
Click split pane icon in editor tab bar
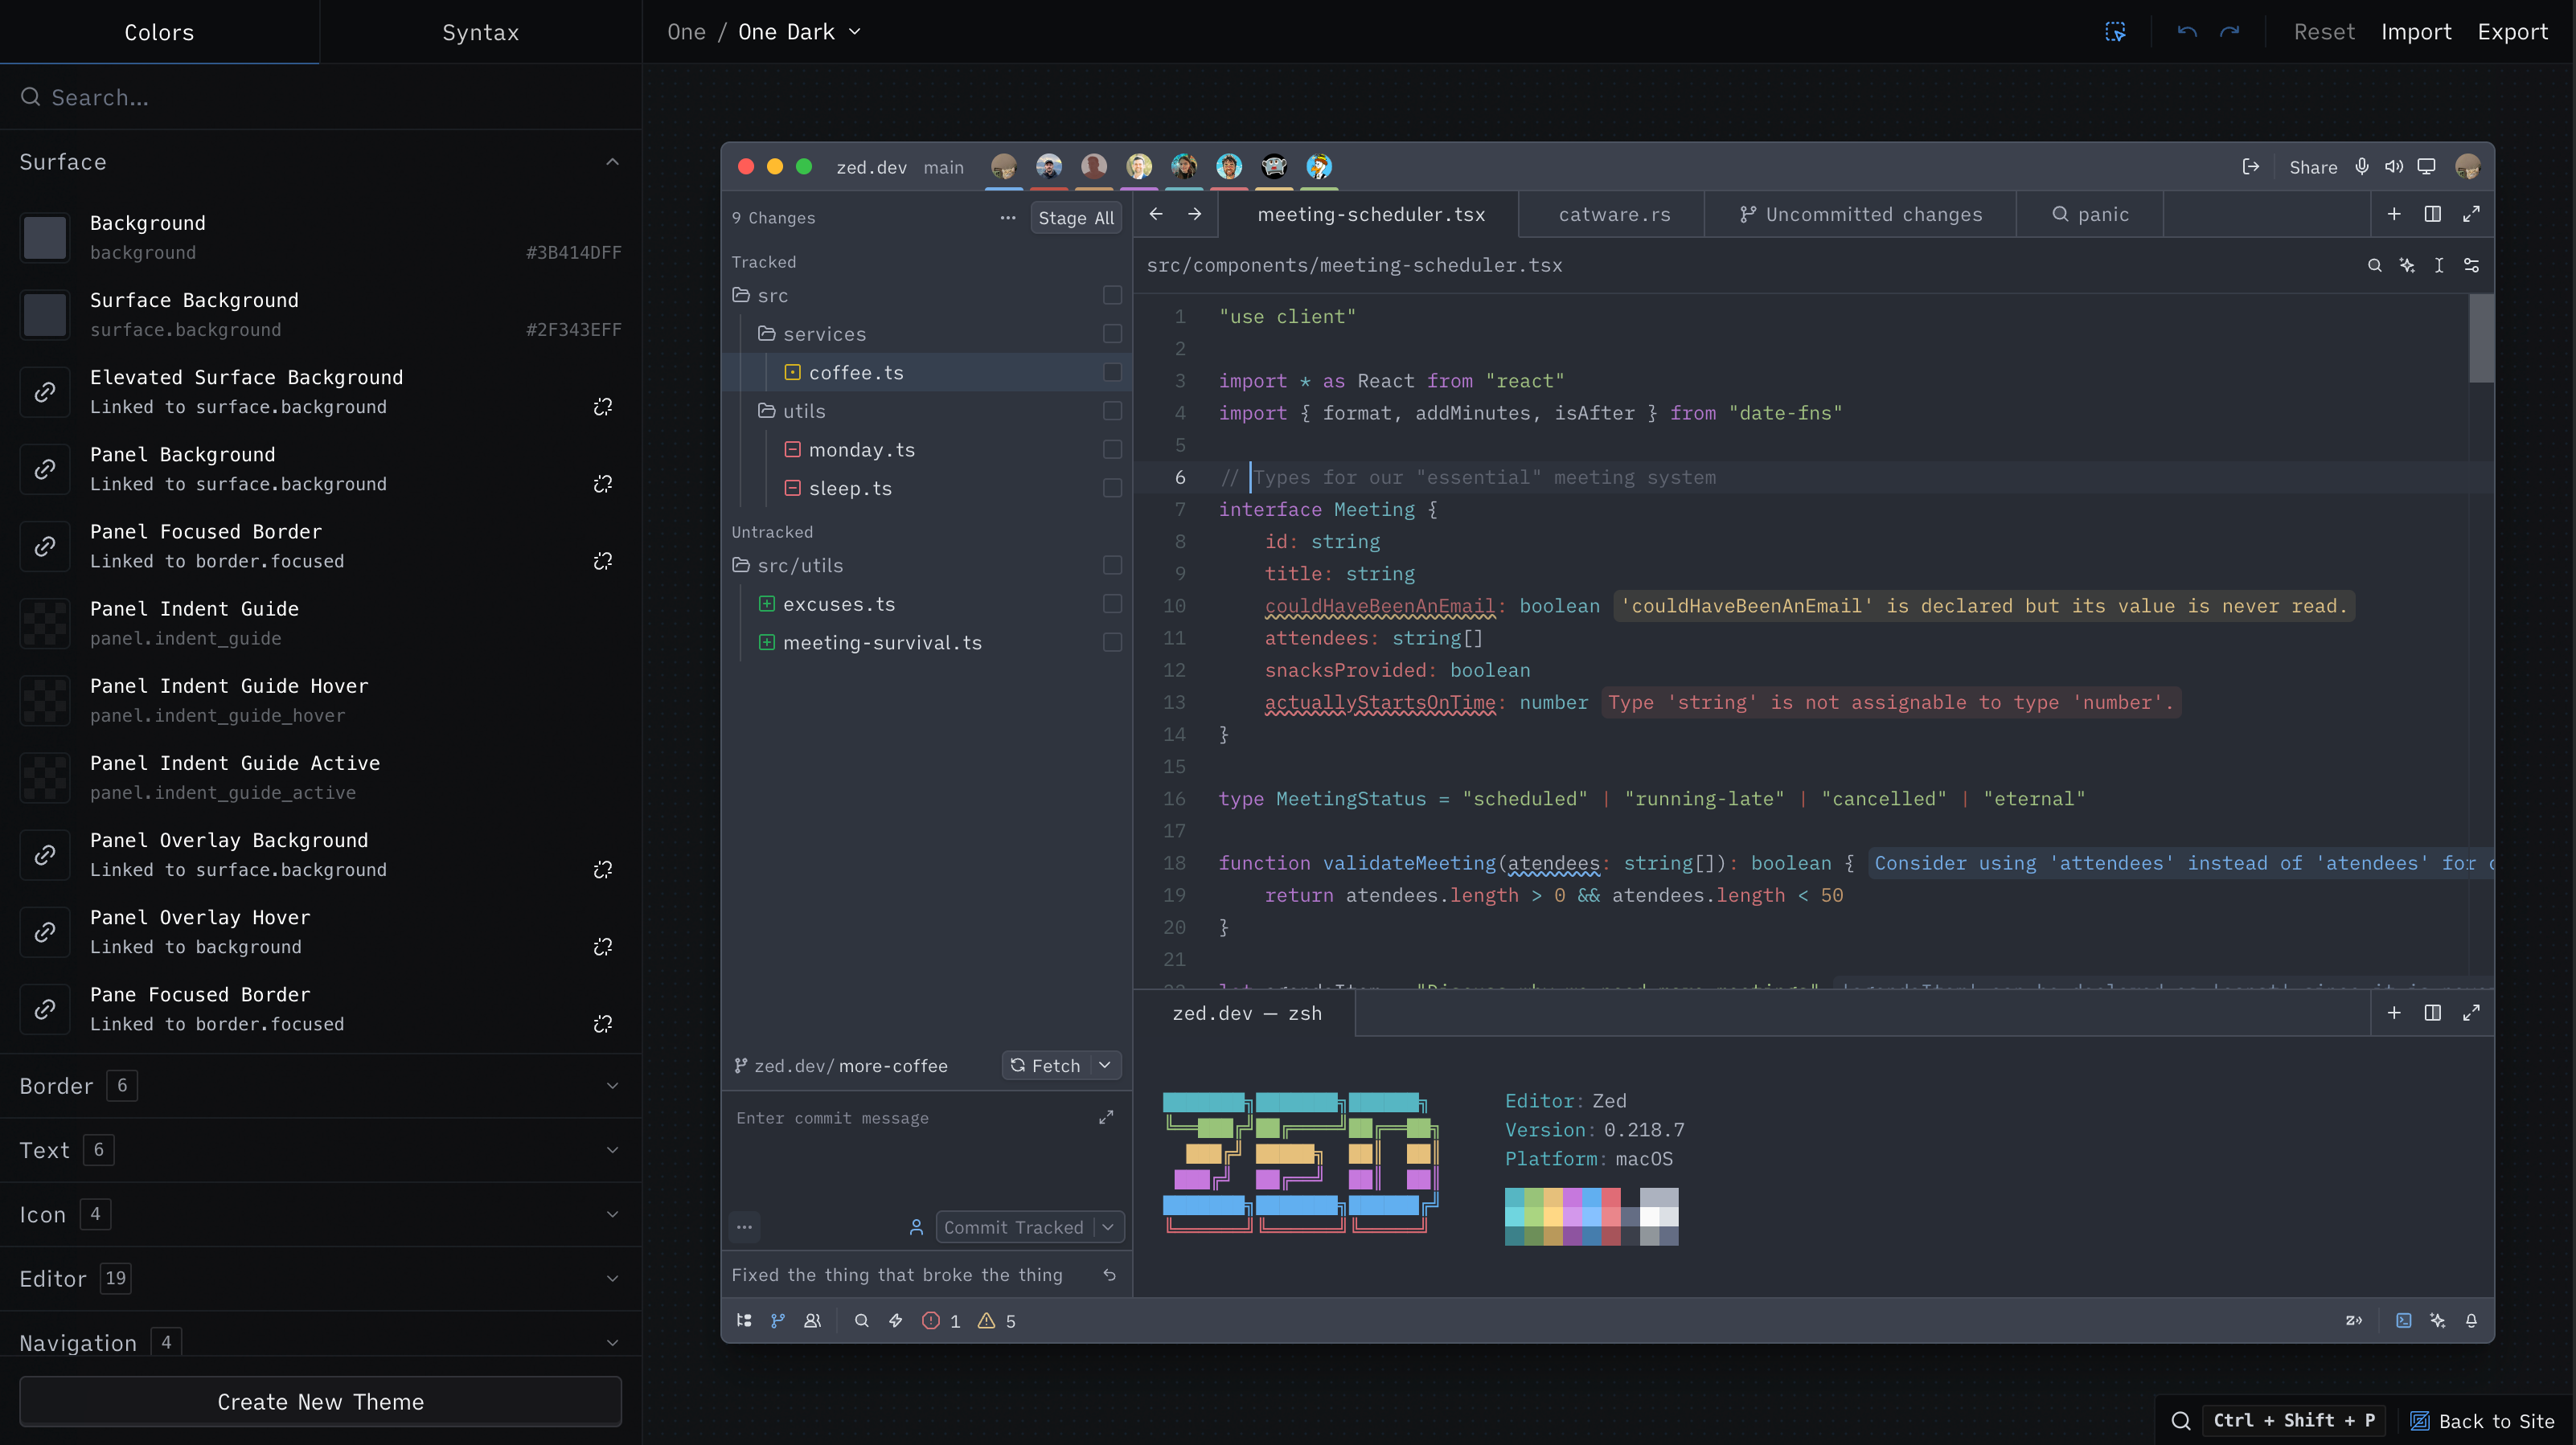coord(2432,214)
